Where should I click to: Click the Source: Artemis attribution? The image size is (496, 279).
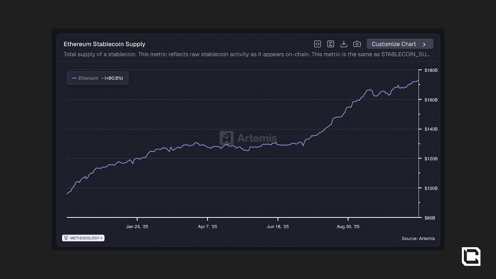coord(418,238)
